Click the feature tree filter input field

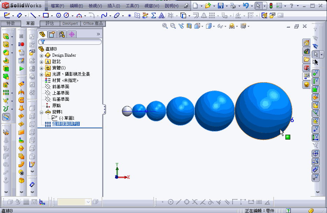[70, 42]
